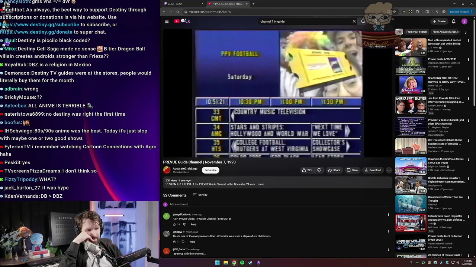Viewport: 476px width, 267px height.
Task: Open options for the flmbyz comment
Action: tap(388, 232)
